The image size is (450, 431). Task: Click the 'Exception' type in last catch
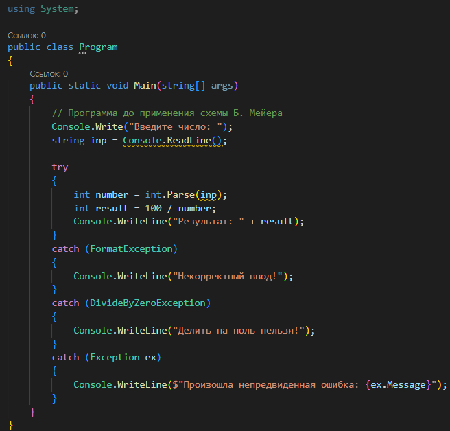click(115, 358)
